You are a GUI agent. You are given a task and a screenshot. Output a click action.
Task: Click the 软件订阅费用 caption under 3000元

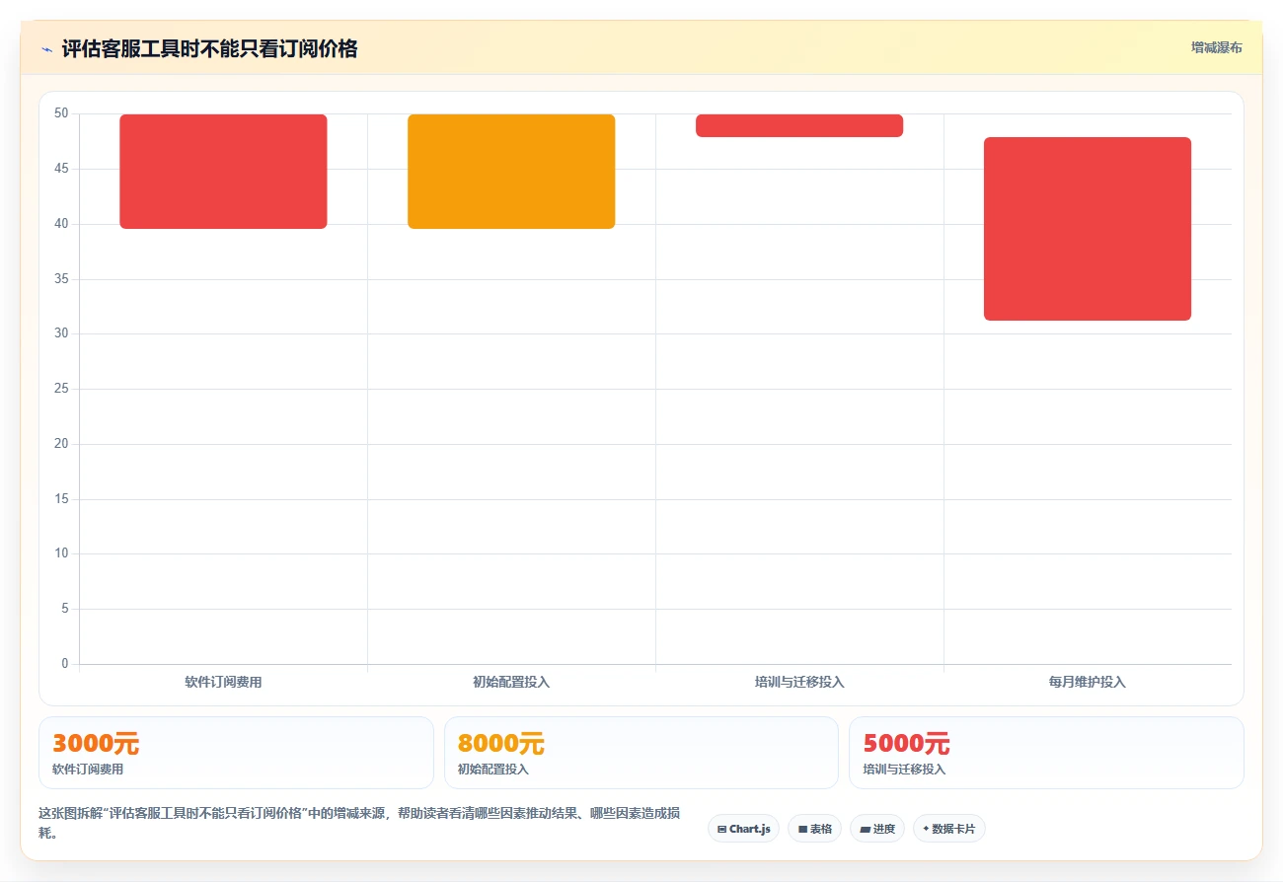coord(88,770)
